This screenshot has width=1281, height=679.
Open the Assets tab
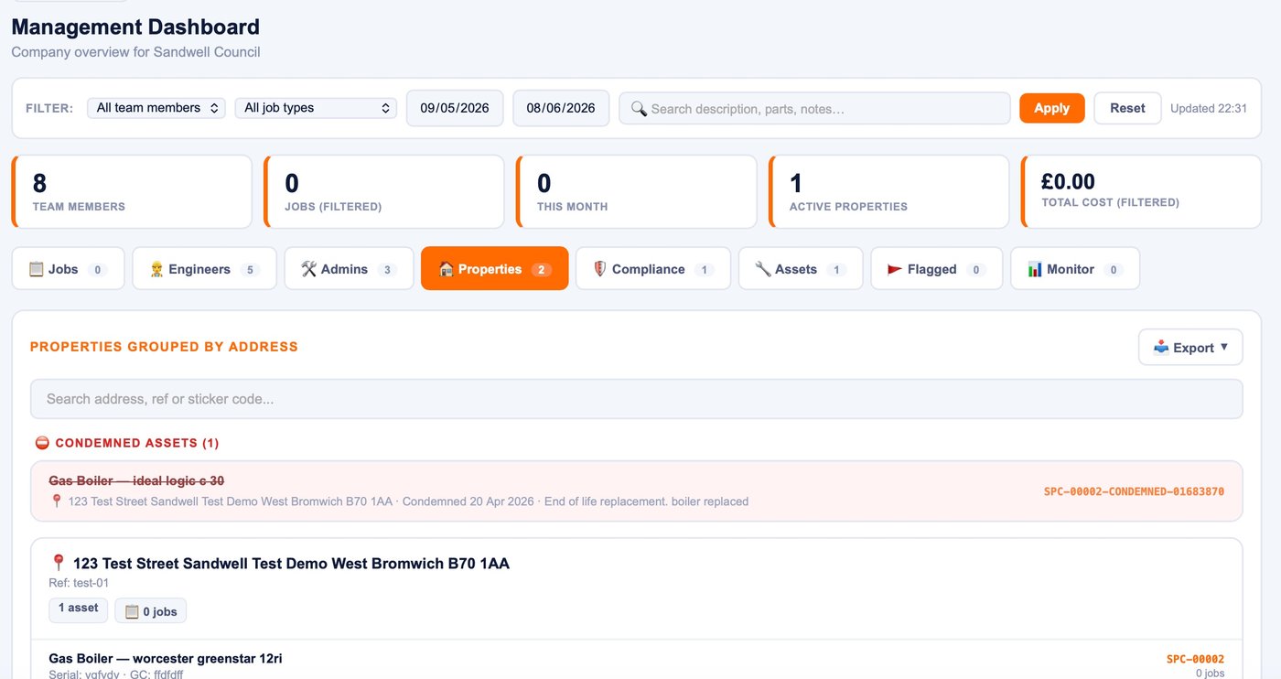pos(801,269)
